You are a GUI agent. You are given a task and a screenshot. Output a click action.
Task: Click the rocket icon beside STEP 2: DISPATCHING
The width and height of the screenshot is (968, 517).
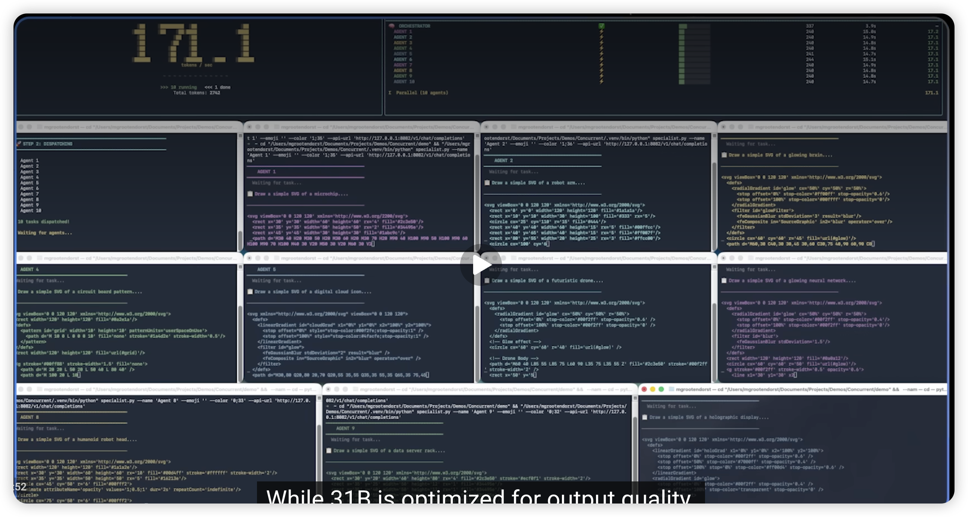coord(19,143)
